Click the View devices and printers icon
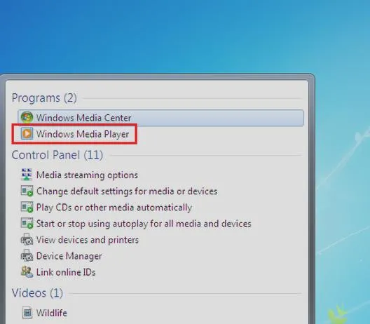This screenshot has width=370, height=324. [27, 239]
